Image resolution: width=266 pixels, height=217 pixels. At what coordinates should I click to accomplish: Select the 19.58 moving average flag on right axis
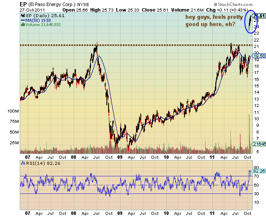point(259,56)
